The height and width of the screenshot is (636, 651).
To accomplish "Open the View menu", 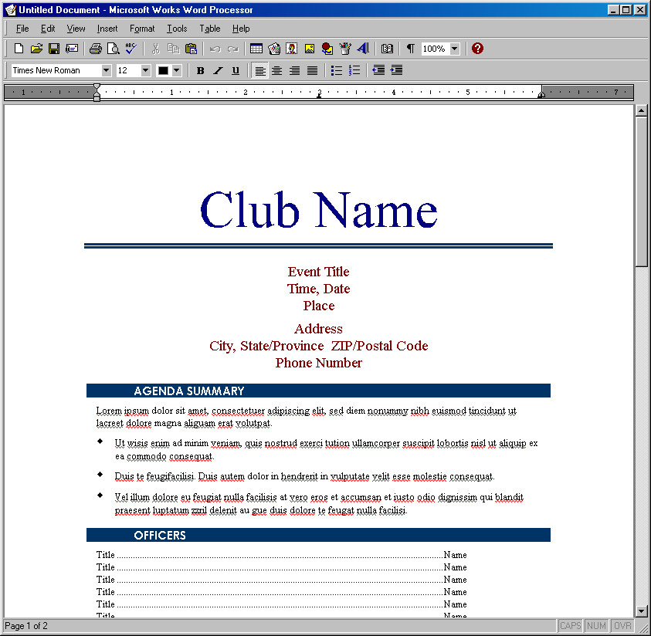I will (x=76, y=29).
